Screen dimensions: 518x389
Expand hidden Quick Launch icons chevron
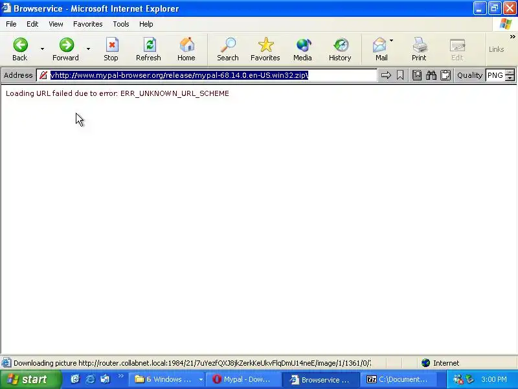[x=120, y=375]
